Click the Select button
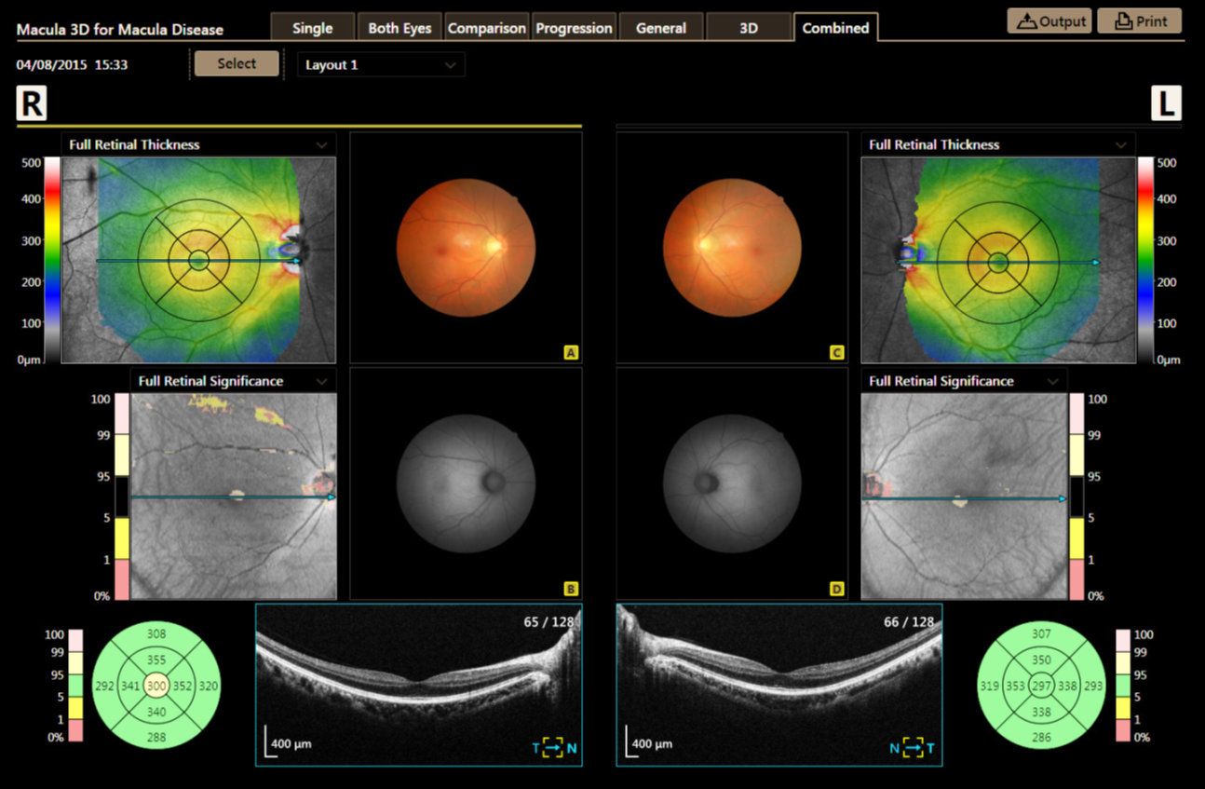Screen dimensions: 1205x789 tap(237, 63)
